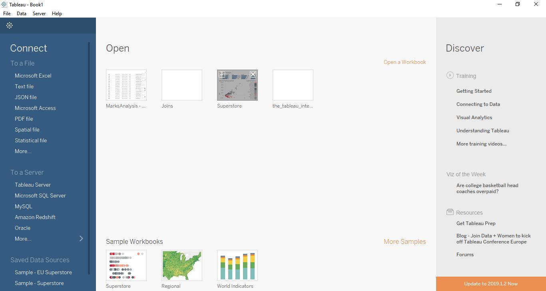
Task: Unpin the Superstore workbook thumbnail
Action: coord(221,74)
